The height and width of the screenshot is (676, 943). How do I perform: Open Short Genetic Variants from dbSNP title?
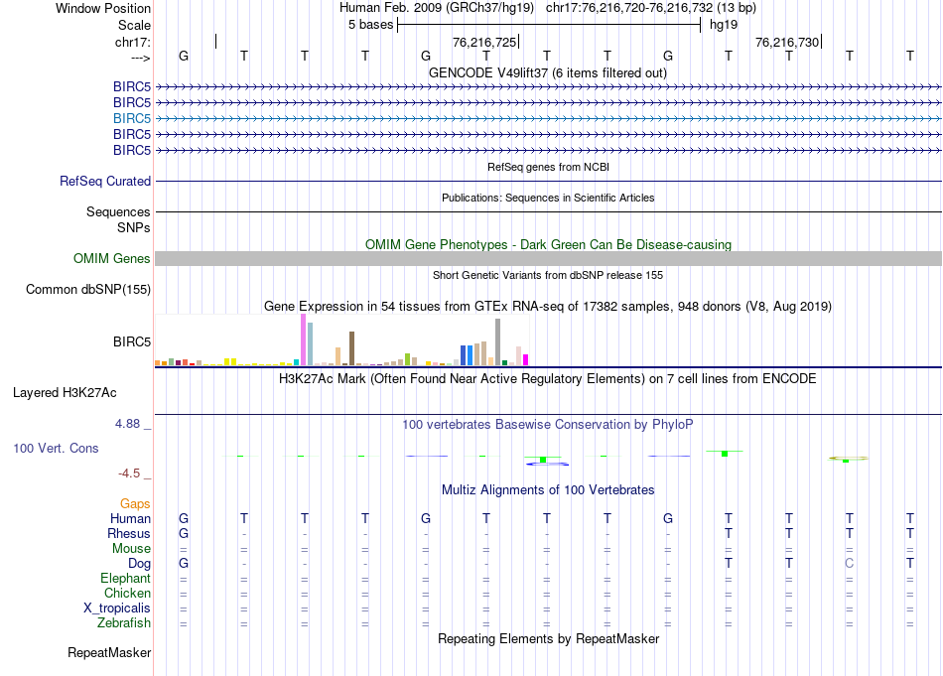coord(548,275)
